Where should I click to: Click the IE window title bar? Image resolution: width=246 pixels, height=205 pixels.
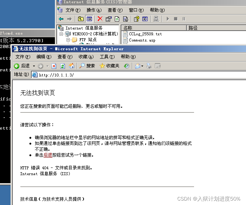[x=129, y=49]
